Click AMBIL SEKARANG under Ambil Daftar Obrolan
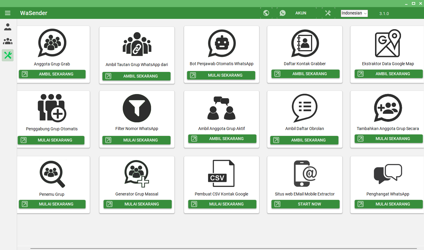The width and height of the screenshot is (424, 250). (x=304, y=140)
